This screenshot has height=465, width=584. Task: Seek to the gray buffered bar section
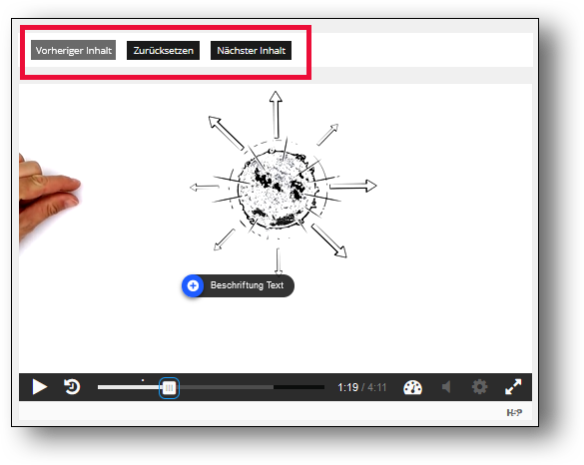click(x=227, y=387)
